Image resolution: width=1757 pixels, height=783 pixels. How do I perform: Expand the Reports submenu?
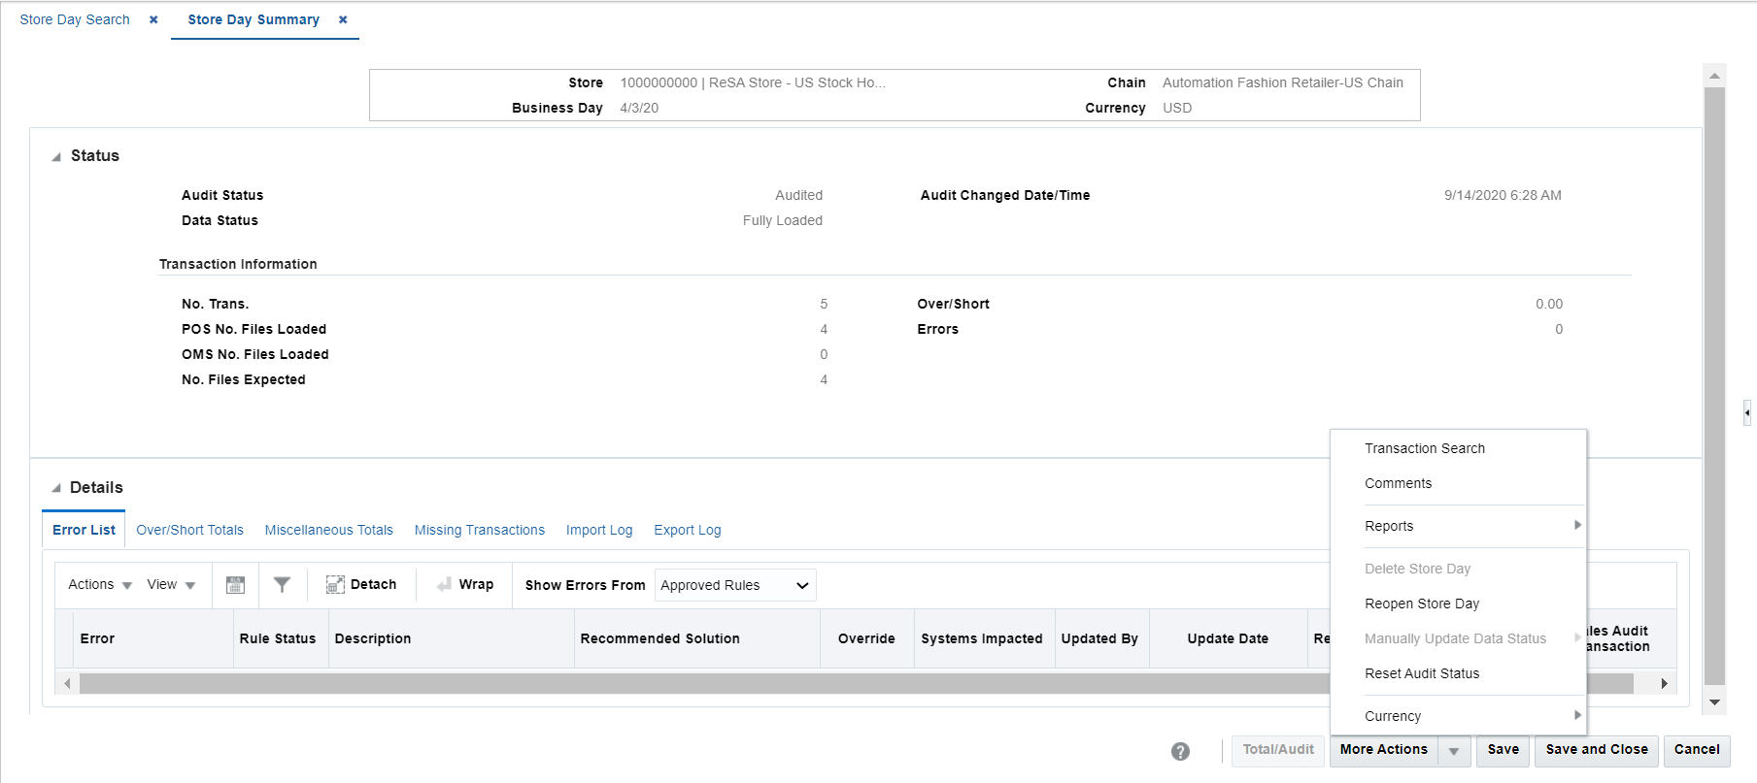coord(1458,526)
